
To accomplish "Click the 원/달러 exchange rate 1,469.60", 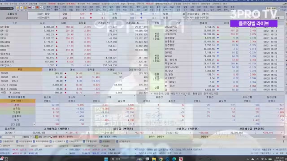I will [210, 71].
